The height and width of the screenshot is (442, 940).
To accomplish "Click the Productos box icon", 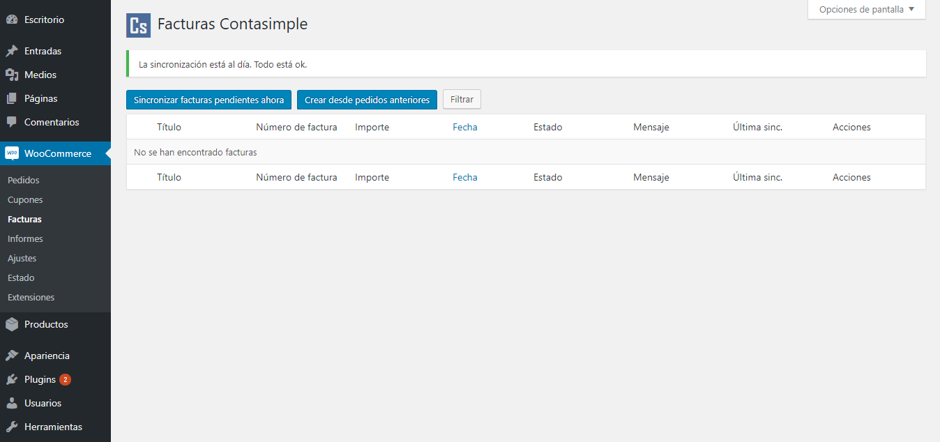I will click(12, 324).
